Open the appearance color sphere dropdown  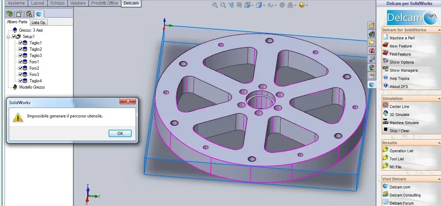tap(307, 5)
